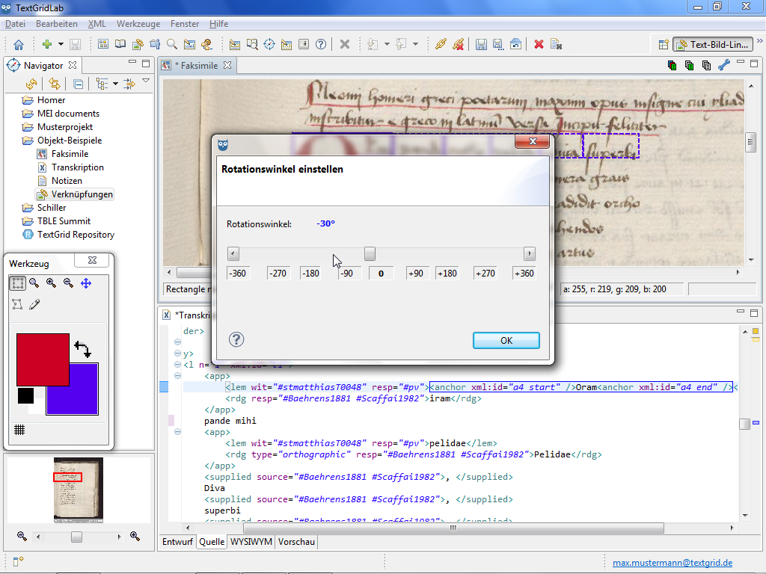Select the rectangle selection tool in Werkzeug
Viewport: 766px width, 574px height.
(17, 283)
